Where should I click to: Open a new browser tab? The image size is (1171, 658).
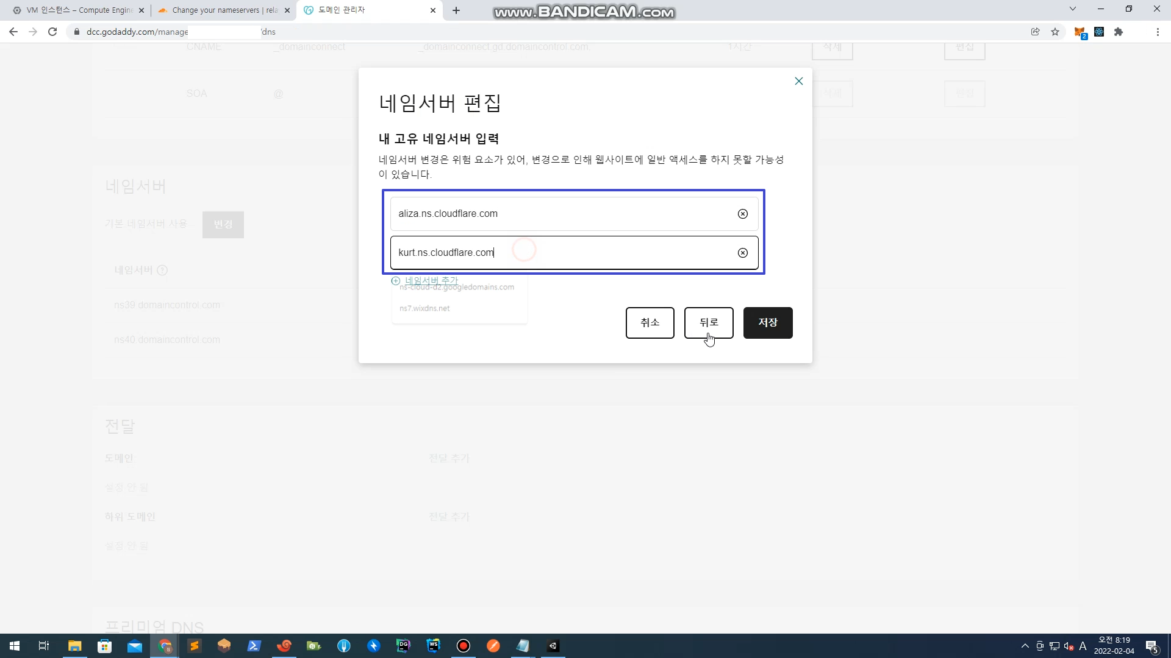click(456, 10)
